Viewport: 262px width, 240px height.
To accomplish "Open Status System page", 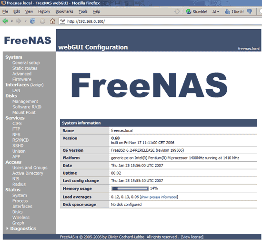I will pyautogui.click(x=20, y=195).
